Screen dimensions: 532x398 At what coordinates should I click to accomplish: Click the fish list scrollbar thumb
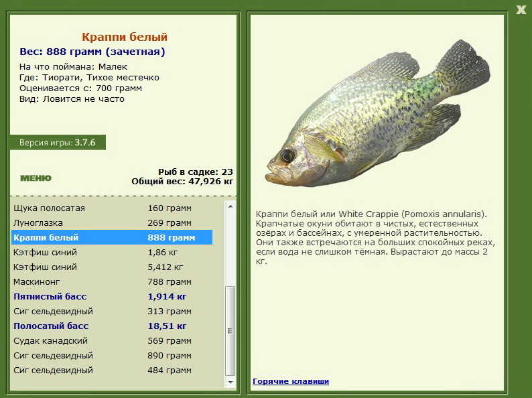coord(230,331)
